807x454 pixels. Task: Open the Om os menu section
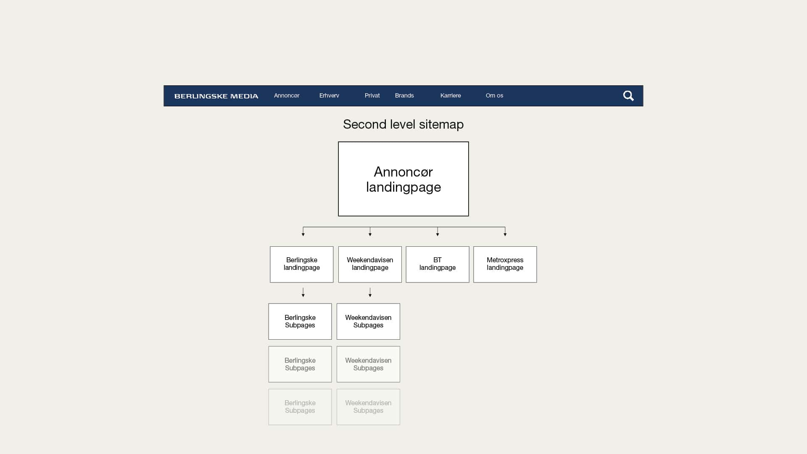(494, 95)
